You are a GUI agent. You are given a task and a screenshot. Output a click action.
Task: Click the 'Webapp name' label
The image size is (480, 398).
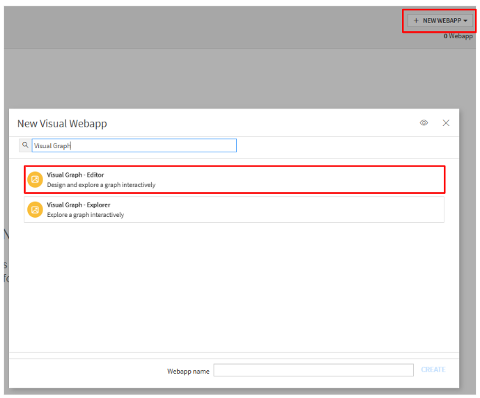[x=188, y=371]
